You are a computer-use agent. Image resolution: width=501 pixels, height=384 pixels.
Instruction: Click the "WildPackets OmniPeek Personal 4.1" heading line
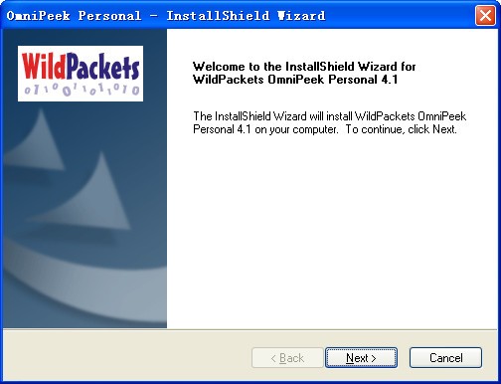coord(295,80)
